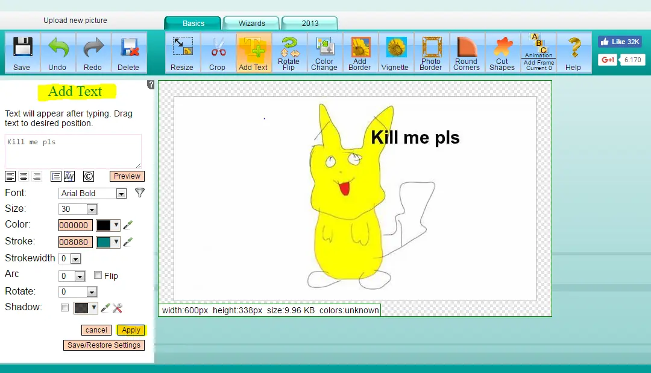Click the teal stroke color swatch
Screen dimensions: 651x373
(104, 242)
